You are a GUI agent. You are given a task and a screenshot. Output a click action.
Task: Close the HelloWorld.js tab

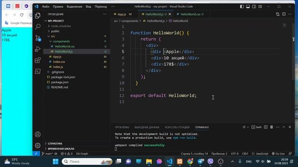coord(169,14)
